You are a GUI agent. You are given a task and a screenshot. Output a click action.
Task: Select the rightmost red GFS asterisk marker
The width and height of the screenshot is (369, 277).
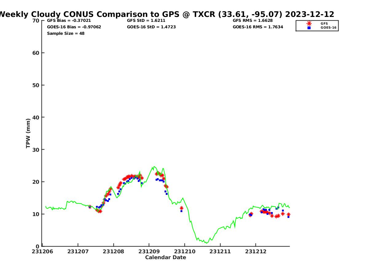[288, 215]
